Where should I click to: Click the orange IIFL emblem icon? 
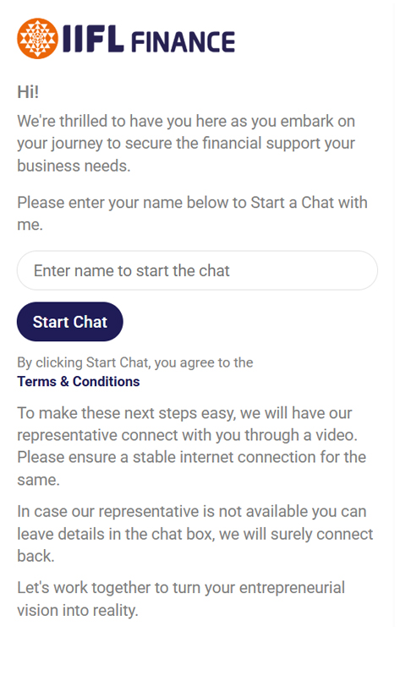tap(37, 38)
